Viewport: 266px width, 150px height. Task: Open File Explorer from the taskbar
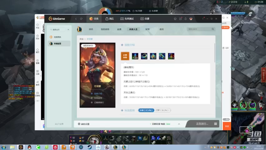tap(12, 147)
